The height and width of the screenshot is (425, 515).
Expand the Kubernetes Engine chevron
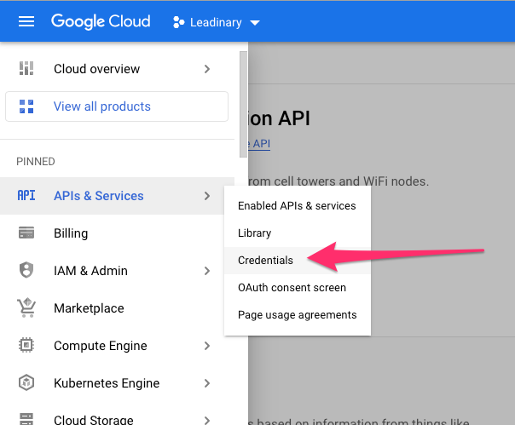(206, 383)
